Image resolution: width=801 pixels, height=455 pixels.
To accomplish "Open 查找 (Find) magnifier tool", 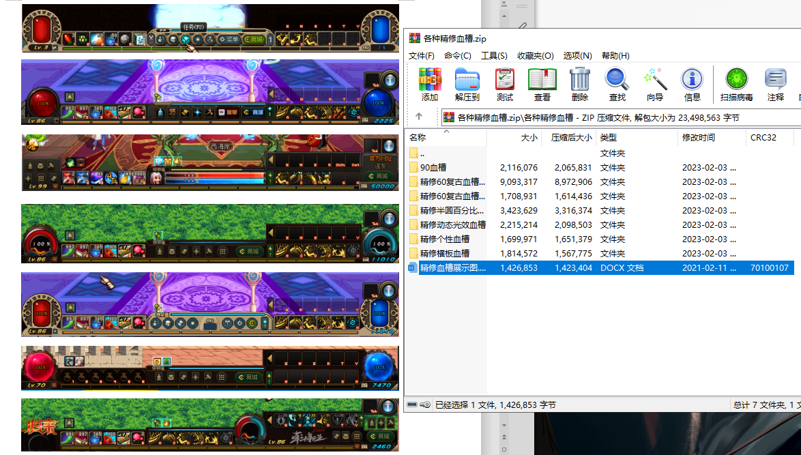I will click(617, 84).
